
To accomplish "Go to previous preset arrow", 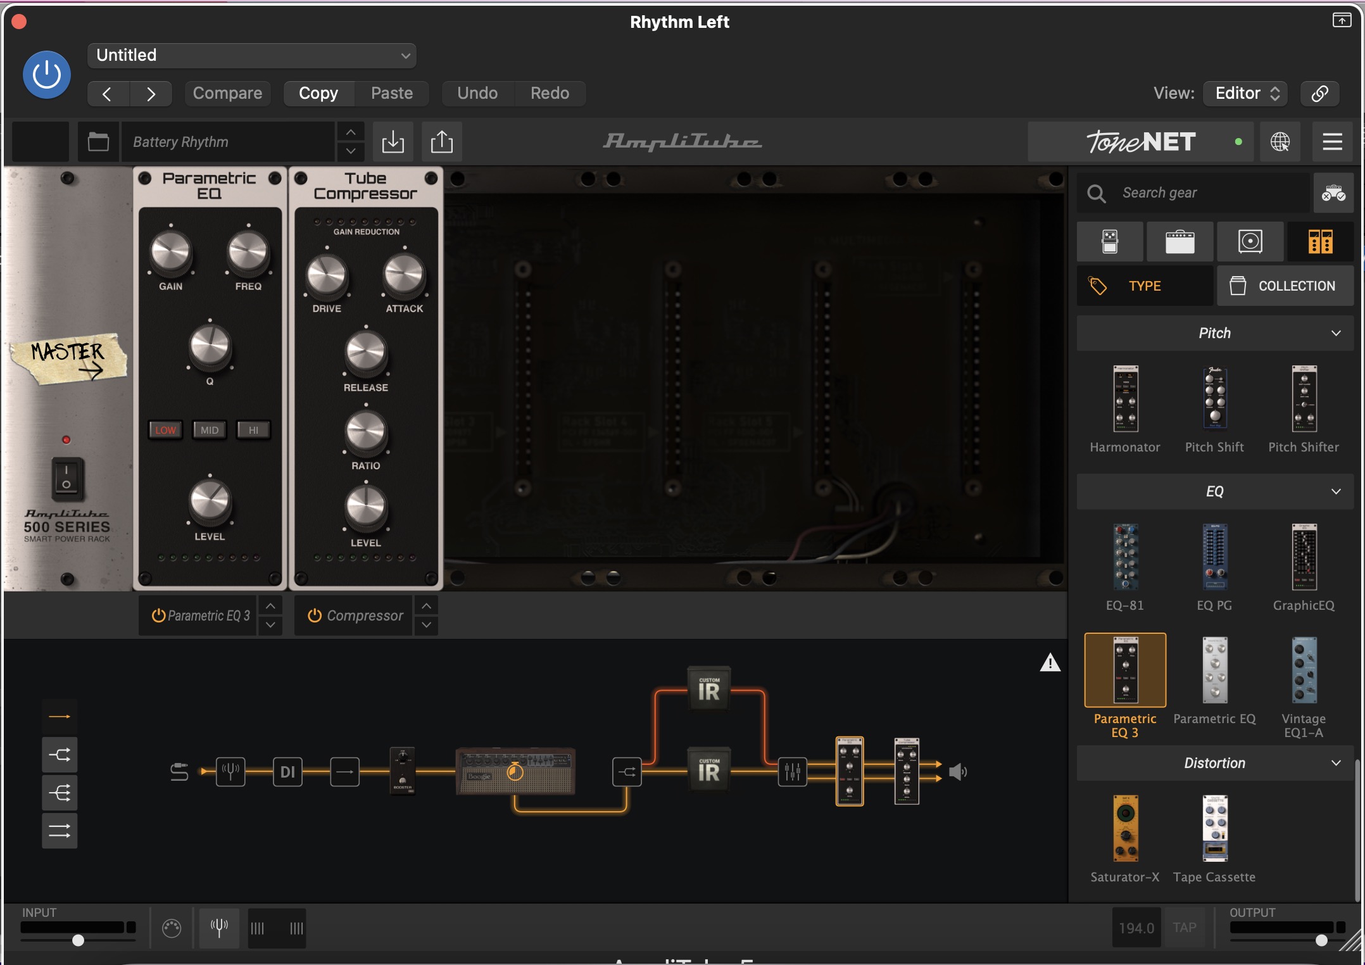I will click(x=108, y=94).
